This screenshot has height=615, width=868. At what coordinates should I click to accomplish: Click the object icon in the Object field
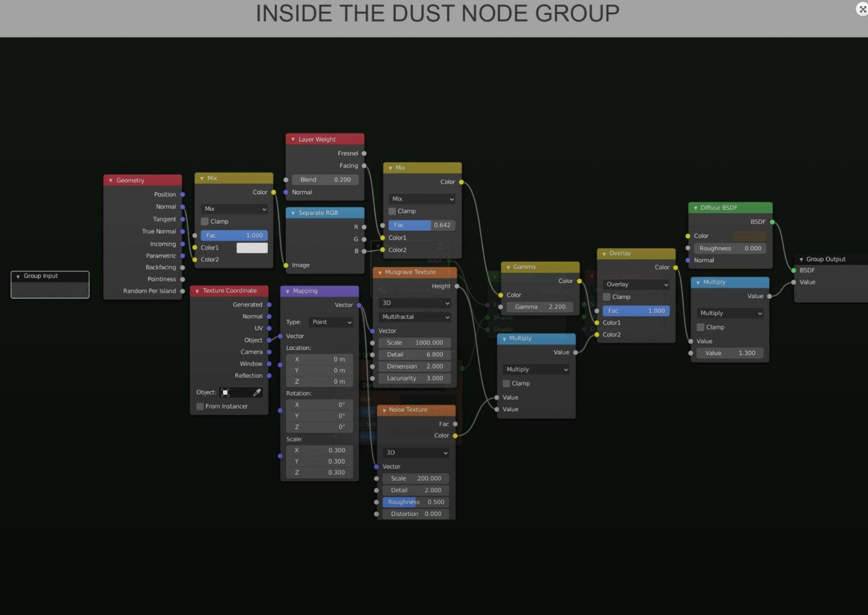click(x=225, y=393)
